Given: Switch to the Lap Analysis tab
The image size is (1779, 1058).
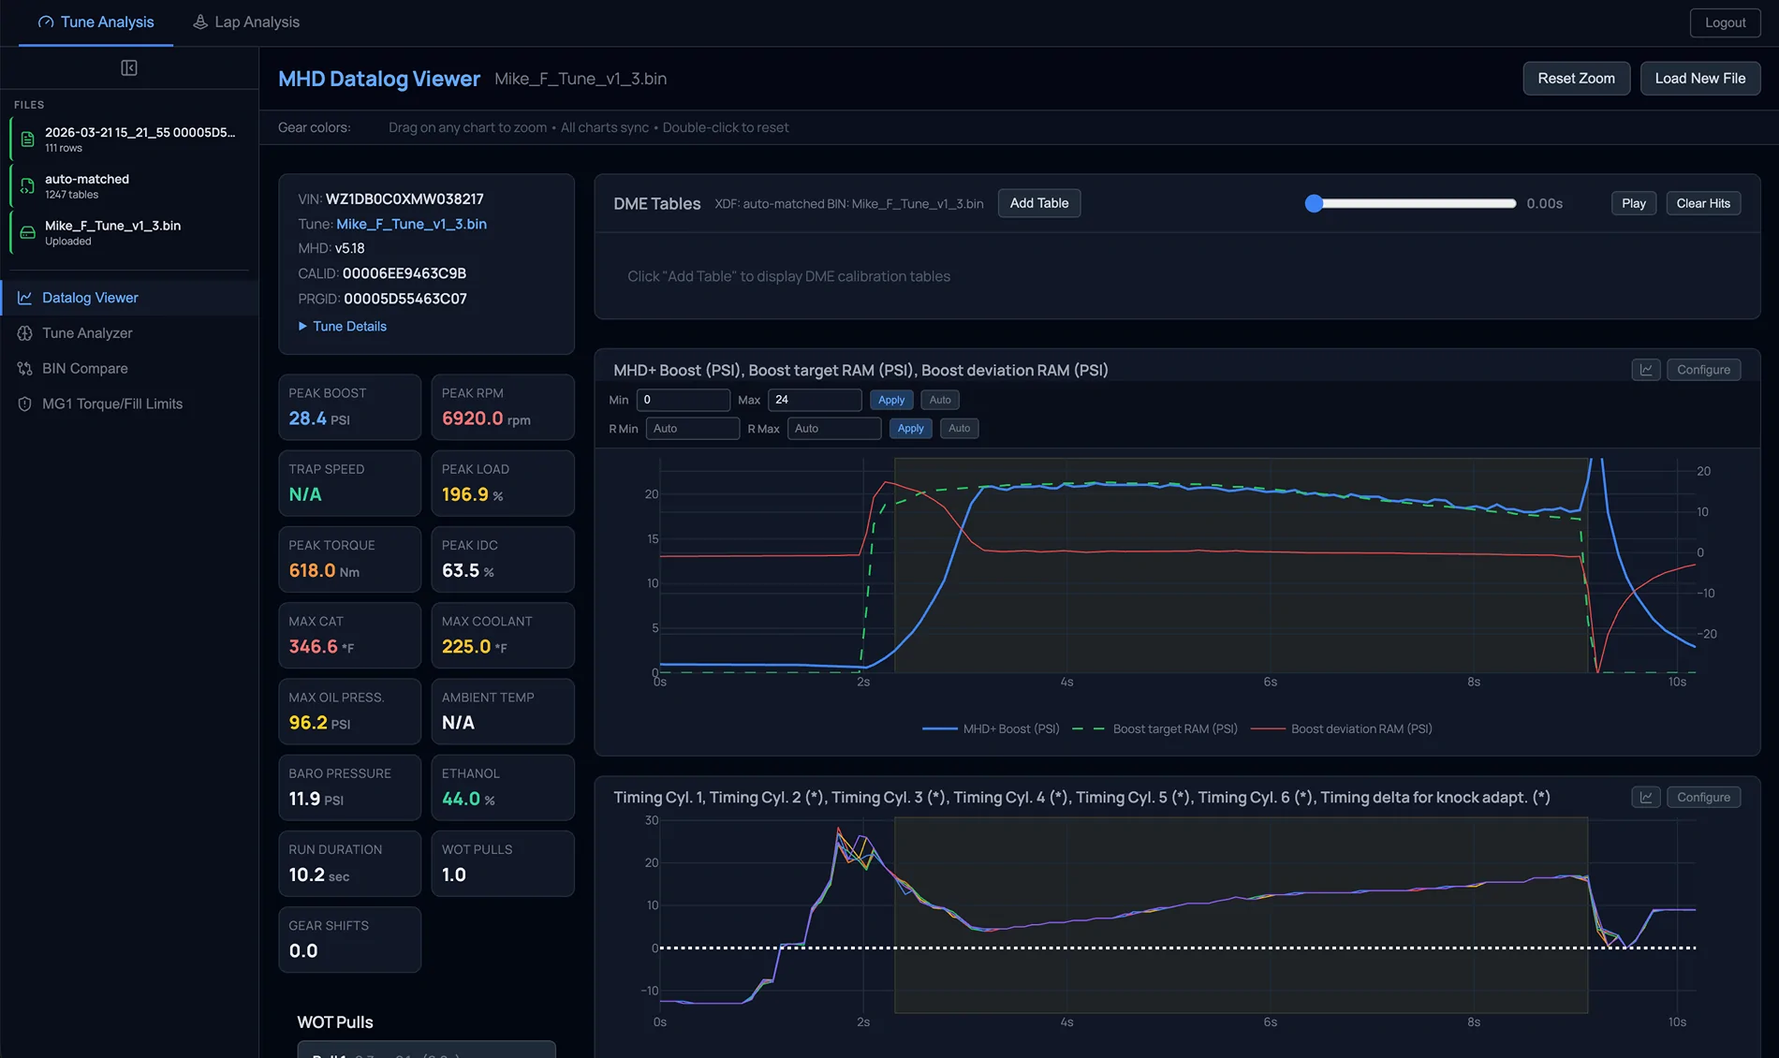Looking at the screenshot, I should 246,22.
